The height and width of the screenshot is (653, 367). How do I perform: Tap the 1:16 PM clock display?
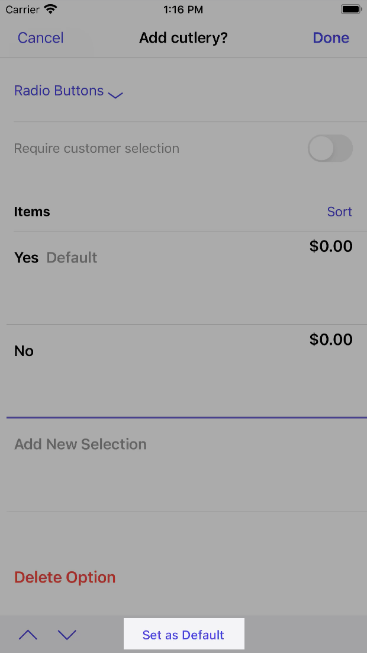point(183,9)
